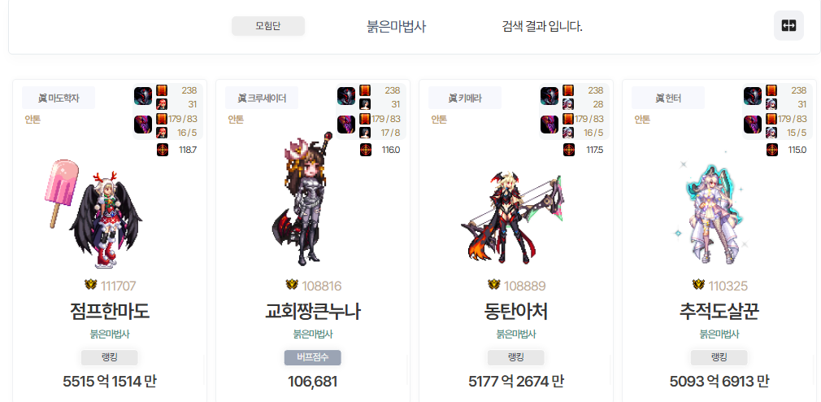The width and height of the screenshot is (821, 402).
Task: Click the 眞 키메라 class tag
Action: pos(465,98)
